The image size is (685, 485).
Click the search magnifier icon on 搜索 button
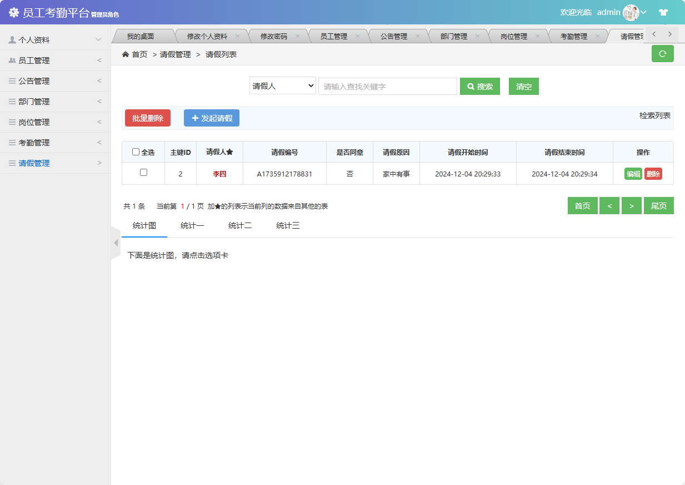(x=470, y=86)
